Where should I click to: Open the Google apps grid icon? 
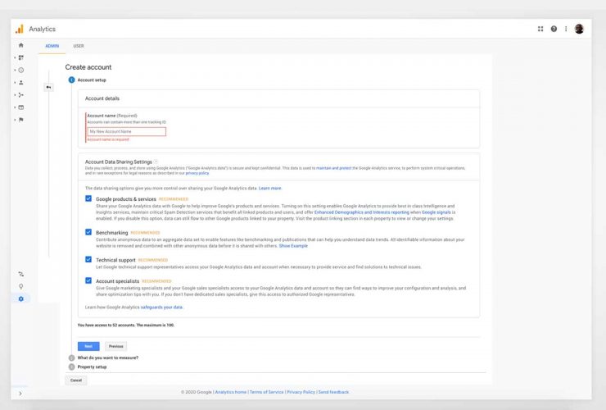coord(540,29)
